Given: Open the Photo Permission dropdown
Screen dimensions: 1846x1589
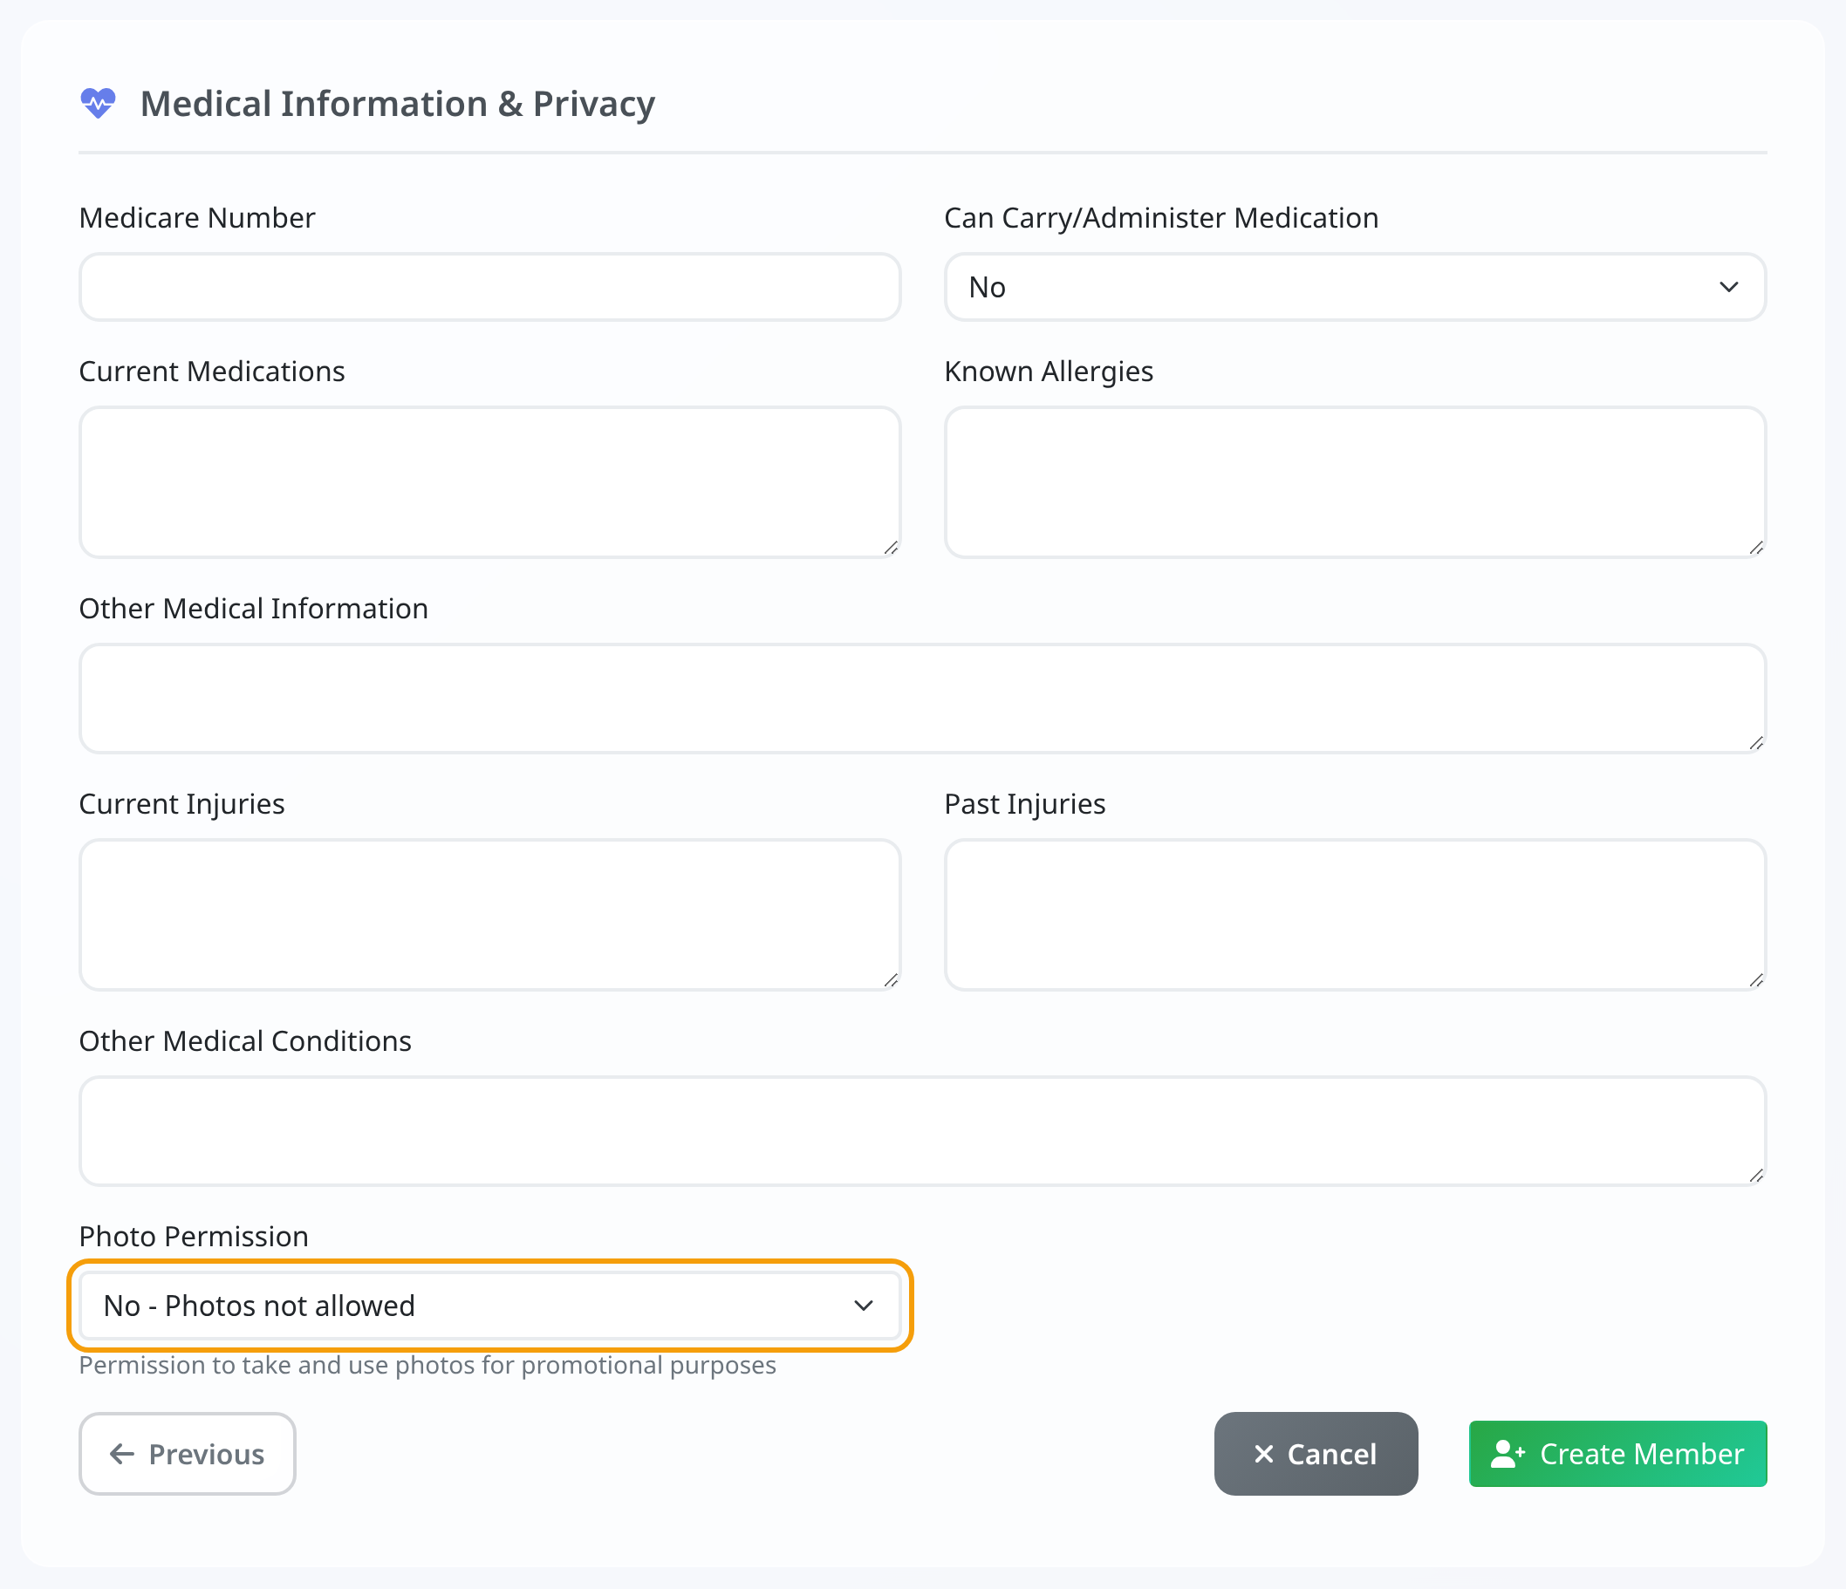Looking at the screenshot, I should coord(490,1306).
